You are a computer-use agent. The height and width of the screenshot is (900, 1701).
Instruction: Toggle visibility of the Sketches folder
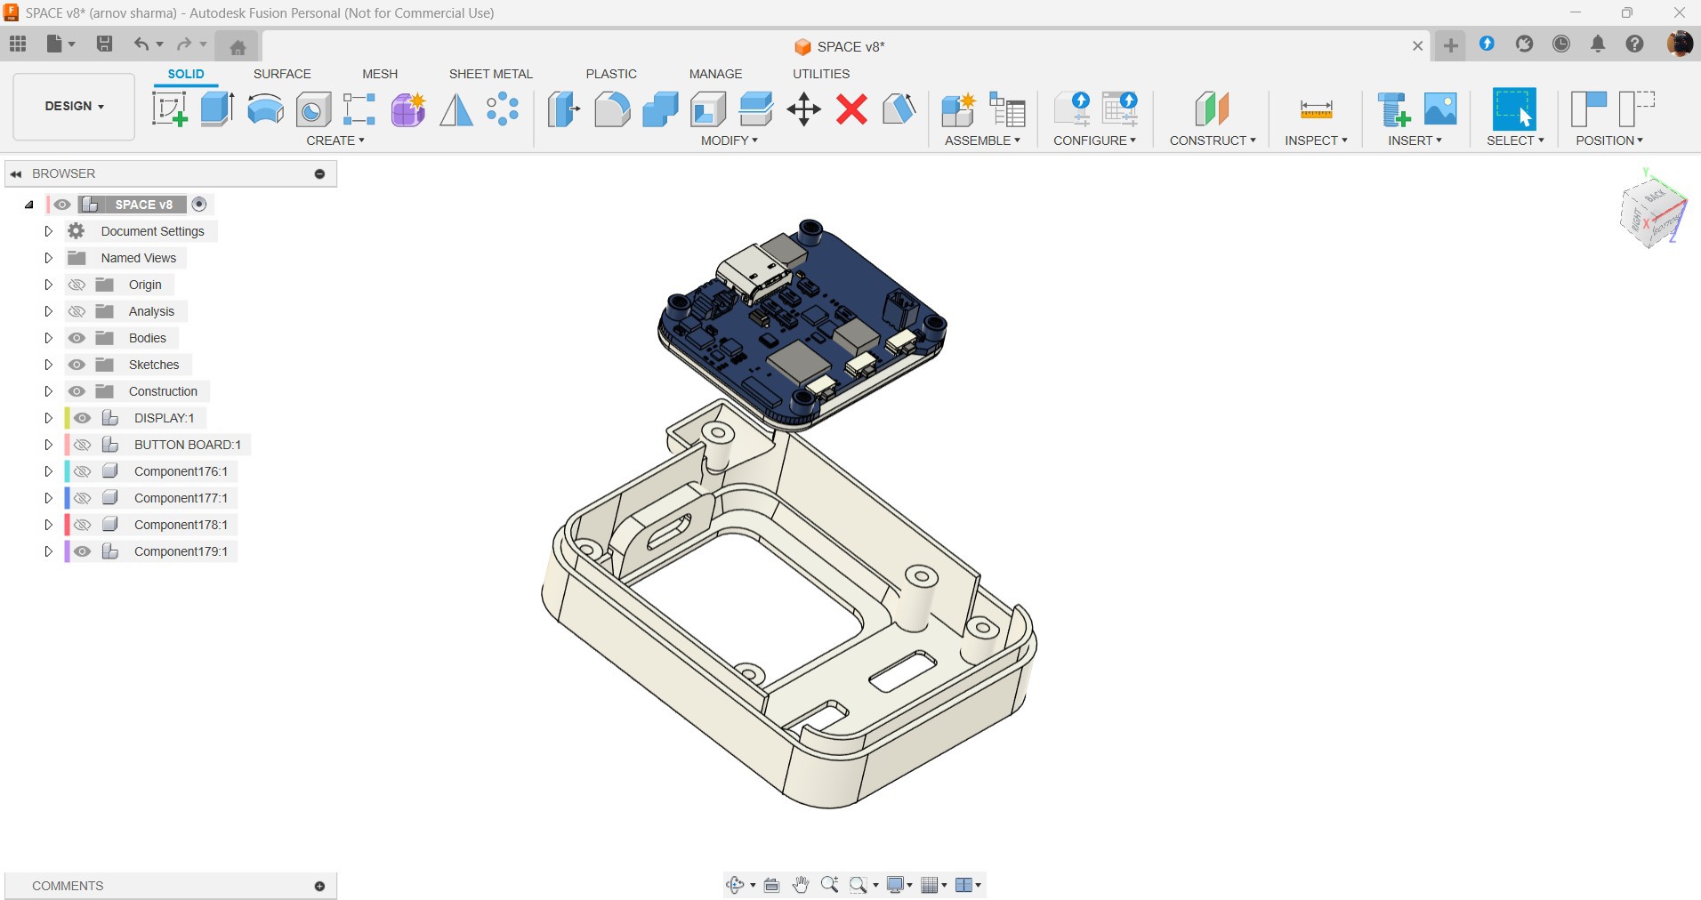[77, 365]
